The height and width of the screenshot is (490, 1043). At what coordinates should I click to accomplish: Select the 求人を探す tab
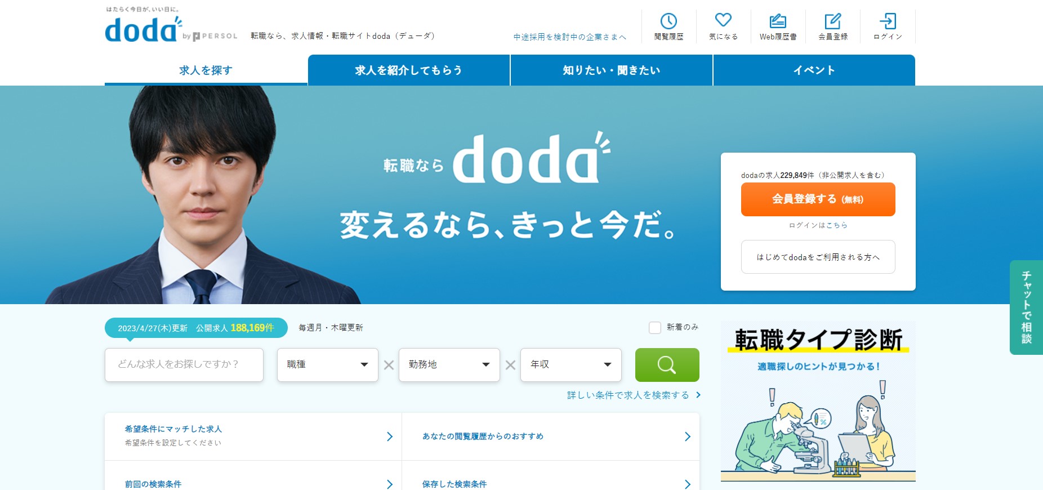206,70
